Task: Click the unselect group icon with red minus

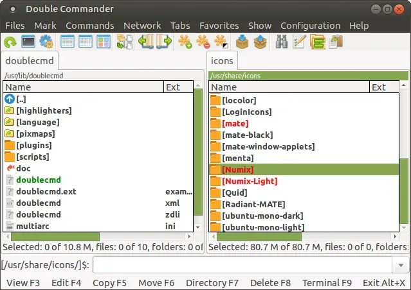Action: 203,42
